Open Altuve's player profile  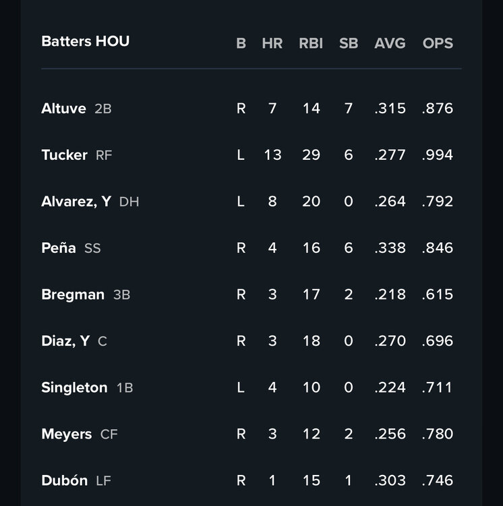(x=63, y=109)
